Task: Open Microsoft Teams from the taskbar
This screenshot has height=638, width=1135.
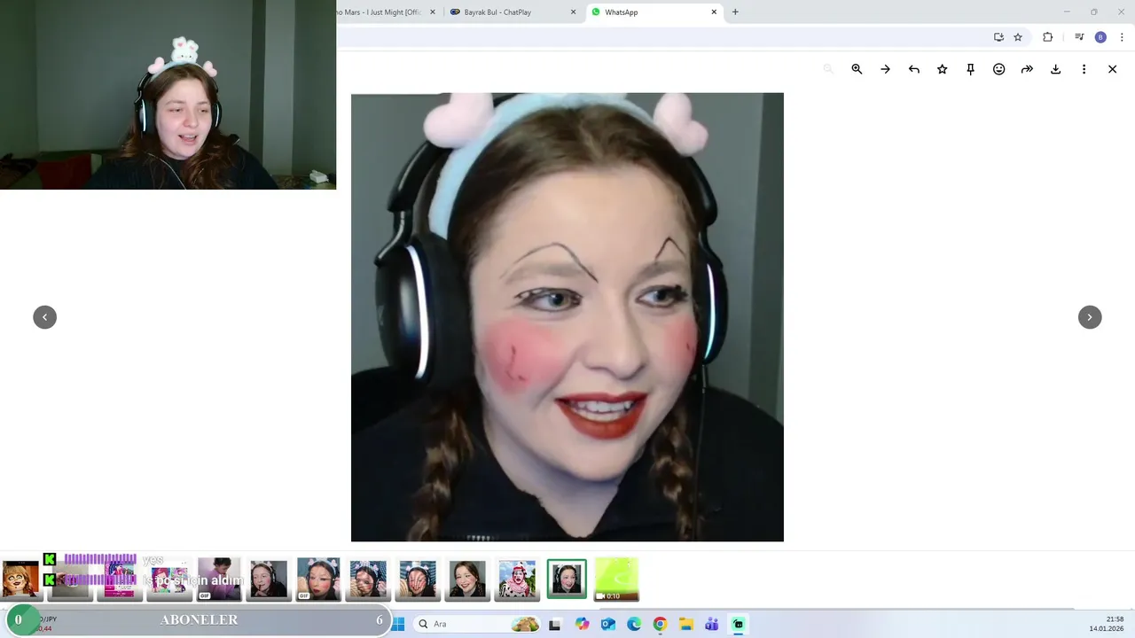Action: click(x=711, y=624)
